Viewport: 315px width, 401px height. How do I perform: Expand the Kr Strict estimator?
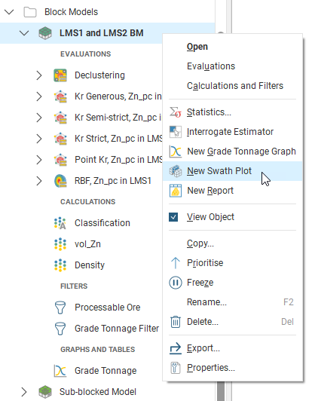point(39,139)
